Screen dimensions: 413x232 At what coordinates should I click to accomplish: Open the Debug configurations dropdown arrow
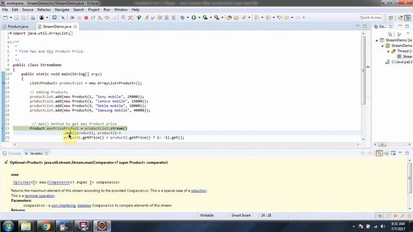tap(188, 17)
